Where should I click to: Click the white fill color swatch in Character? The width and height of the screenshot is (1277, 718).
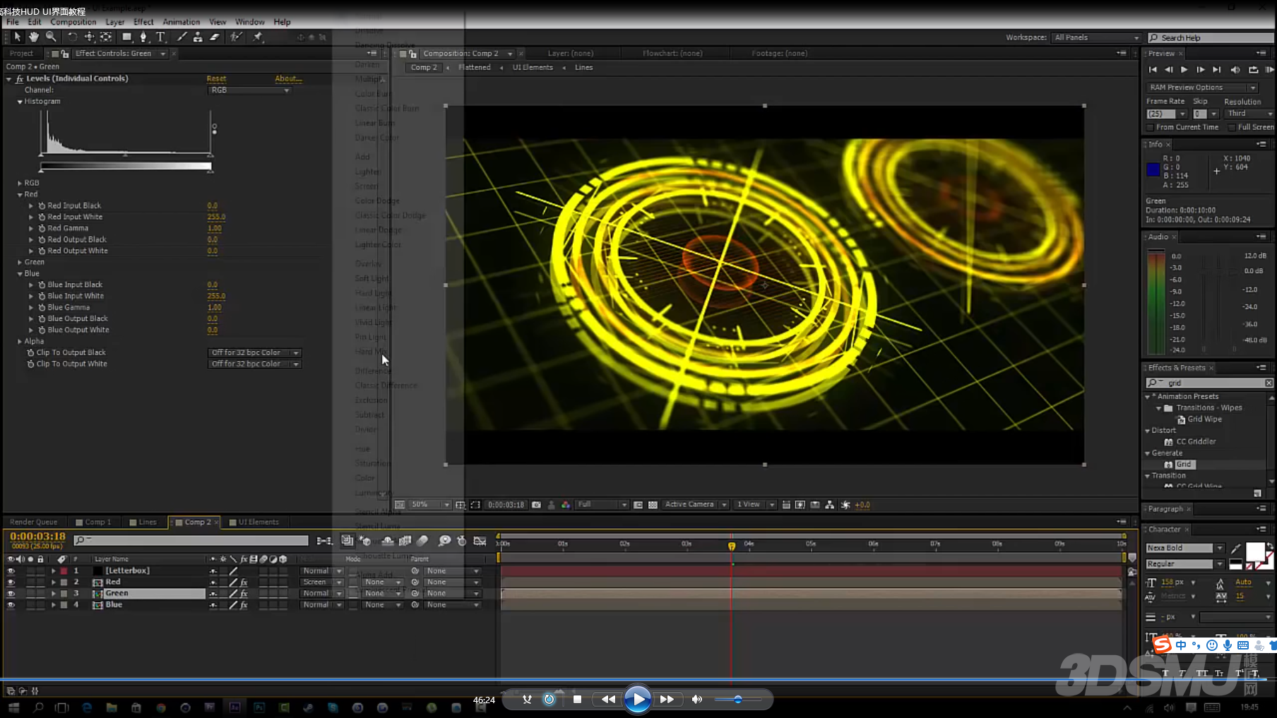tap(1255, 552)
